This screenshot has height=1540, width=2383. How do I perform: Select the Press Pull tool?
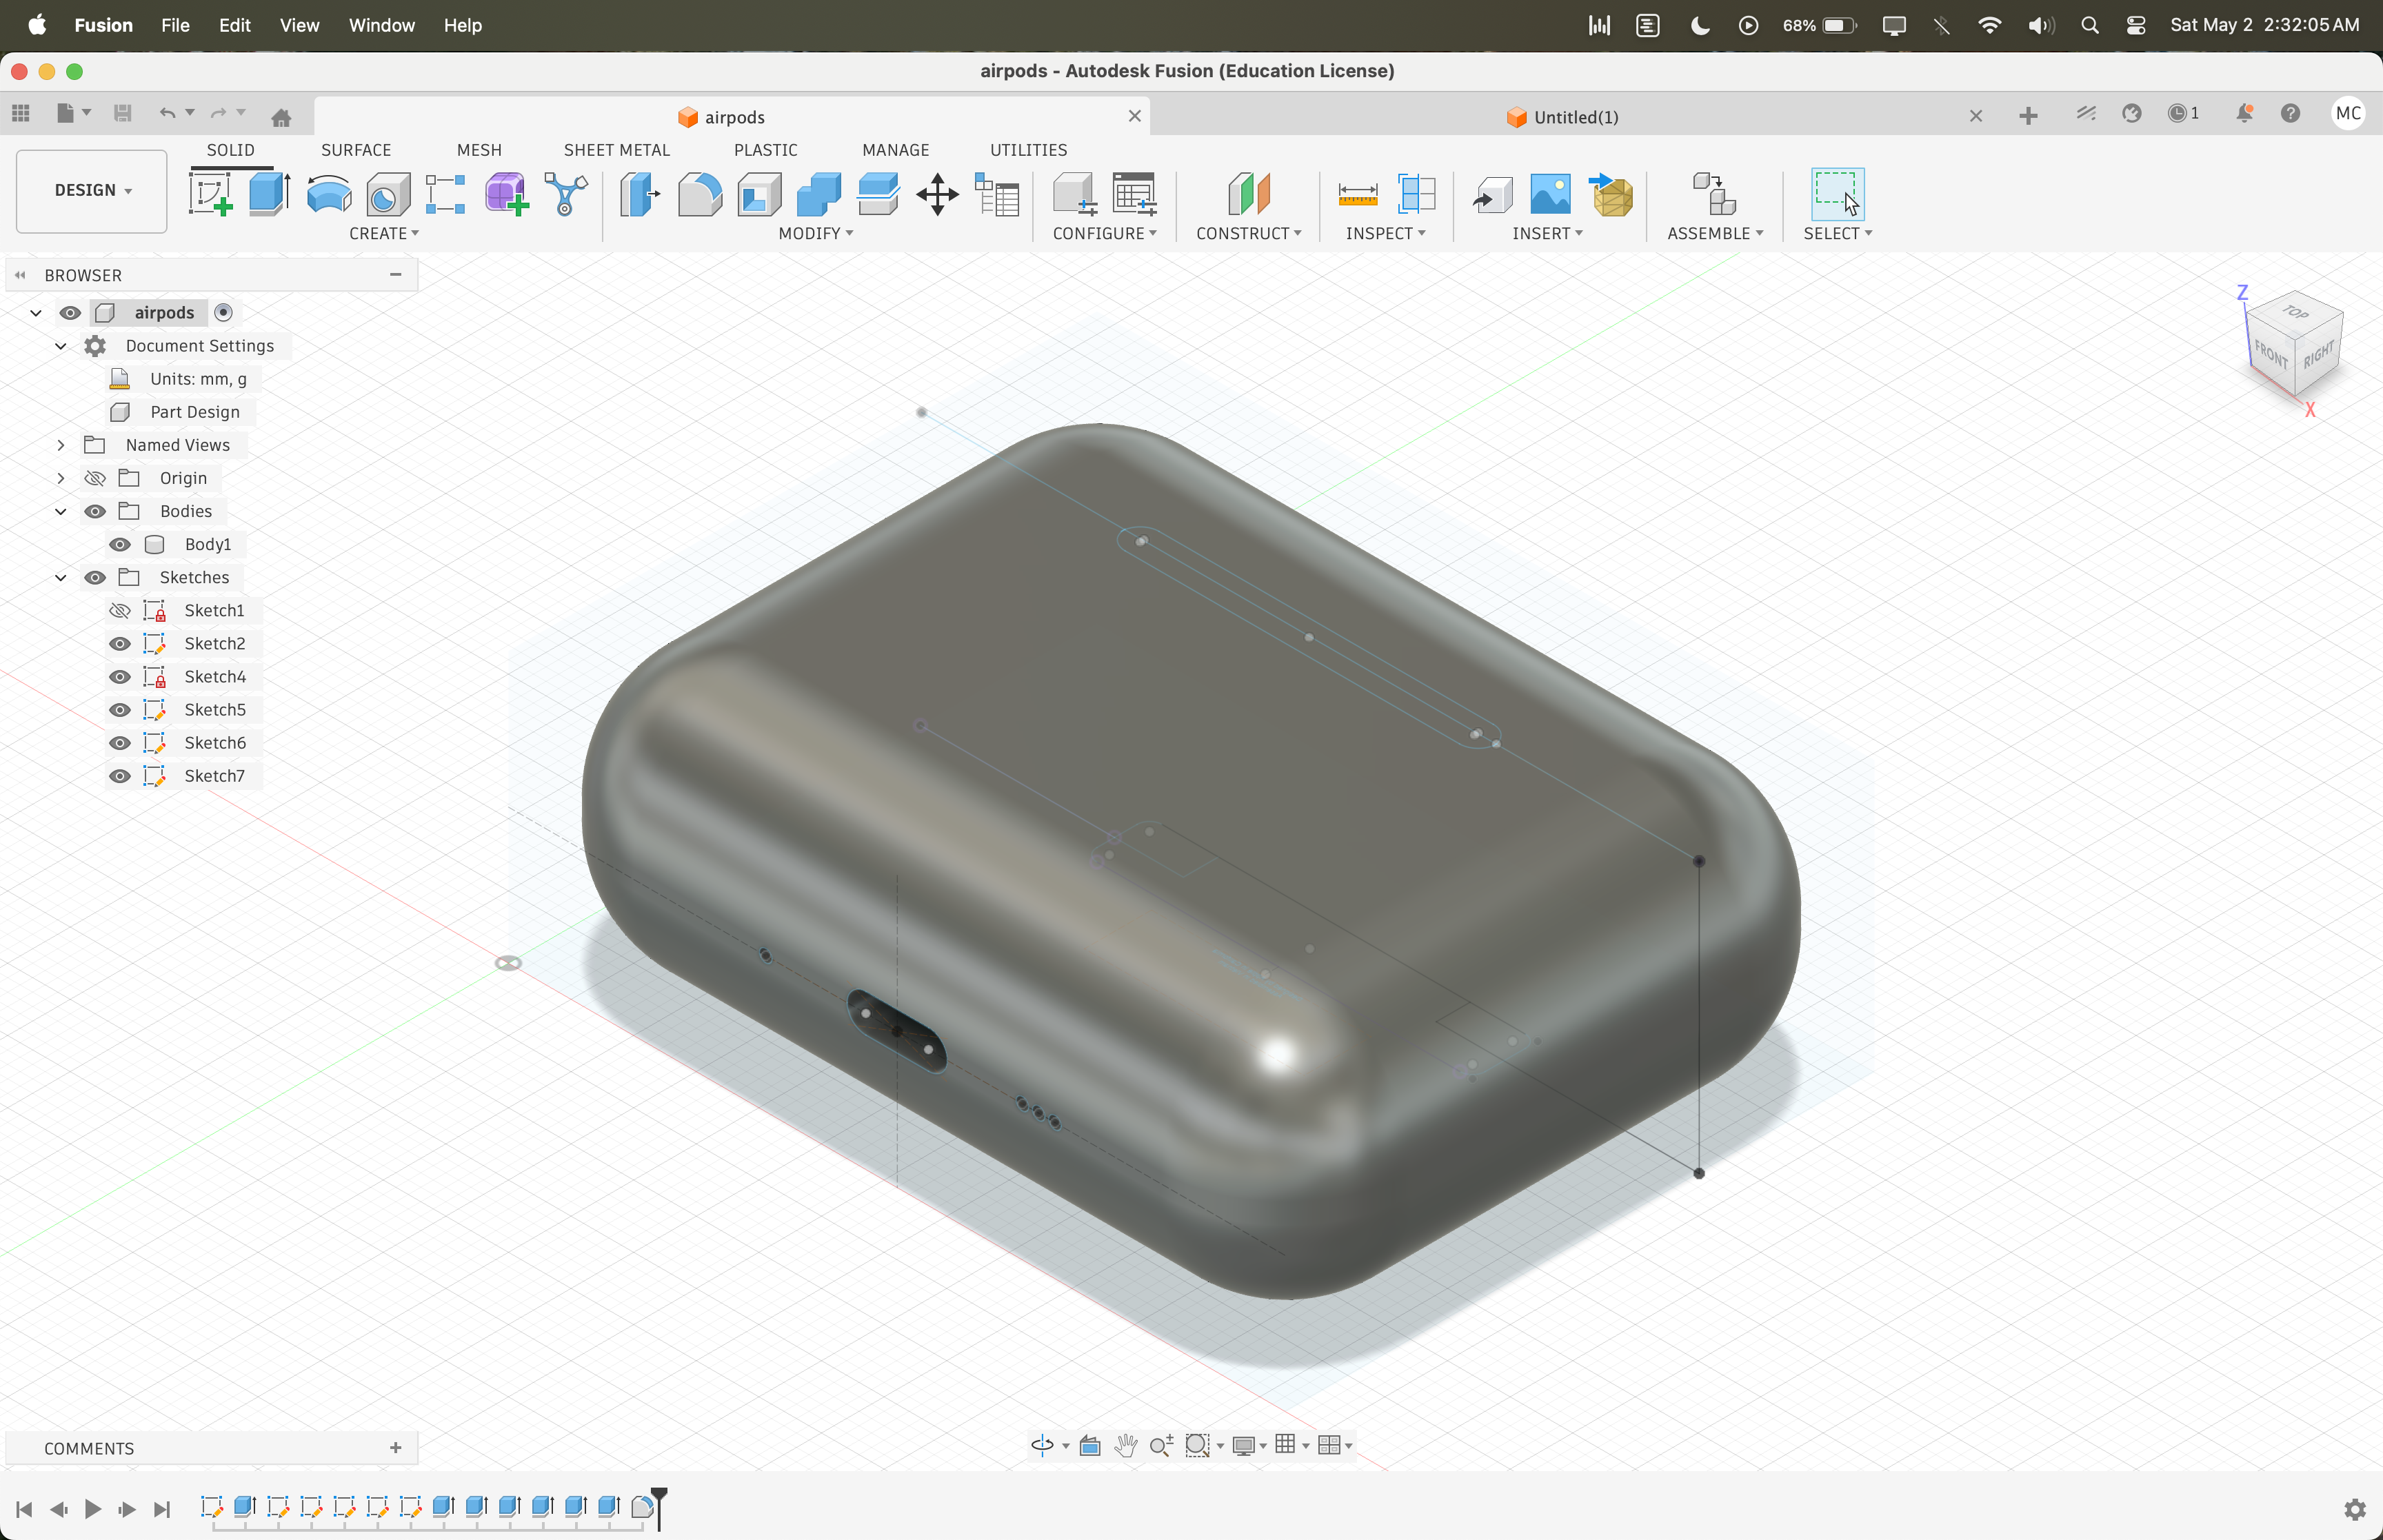(x=640, y=194)
